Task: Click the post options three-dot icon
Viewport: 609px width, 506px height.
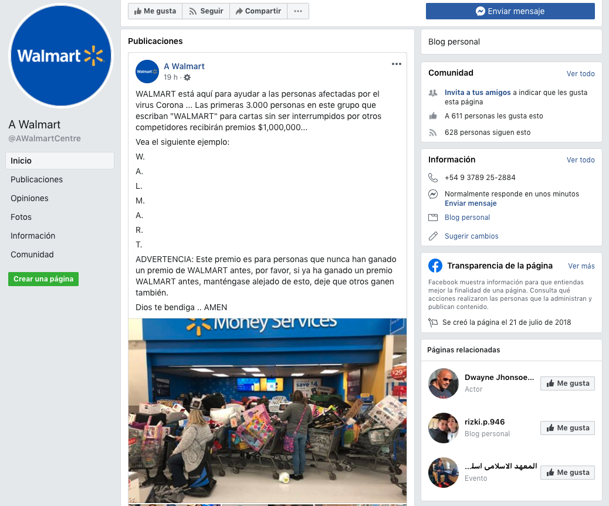Action: point(396,64)
